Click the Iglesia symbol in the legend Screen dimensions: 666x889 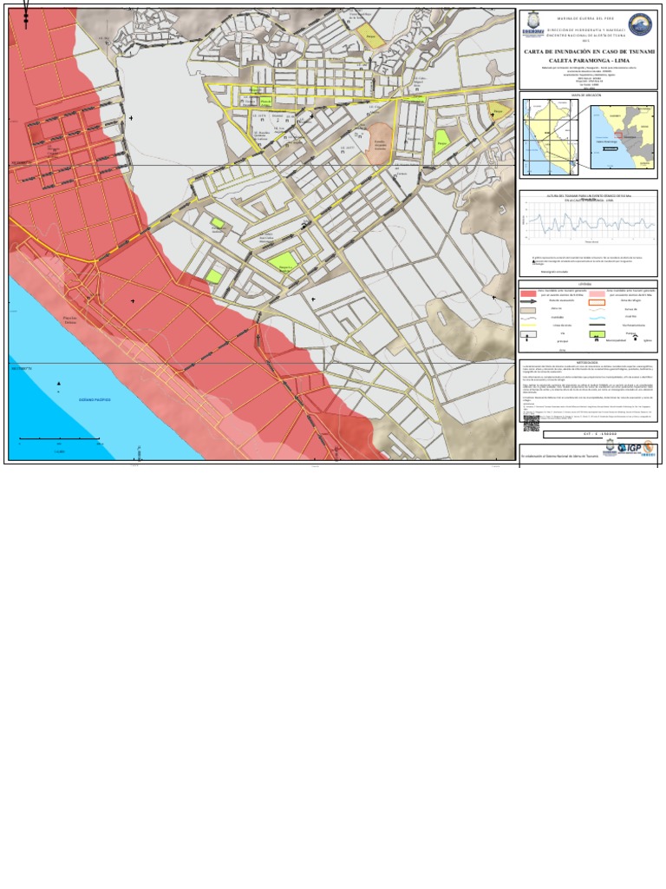636,338
